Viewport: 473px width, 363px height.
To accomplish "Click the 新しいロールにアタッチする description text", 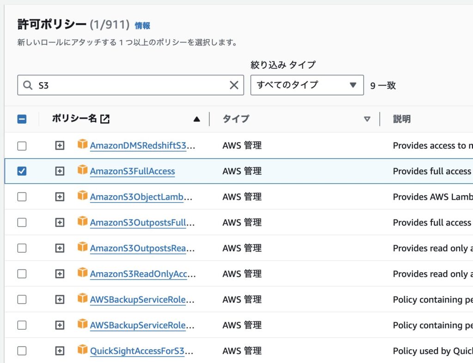I will click(x=127, y=42).
